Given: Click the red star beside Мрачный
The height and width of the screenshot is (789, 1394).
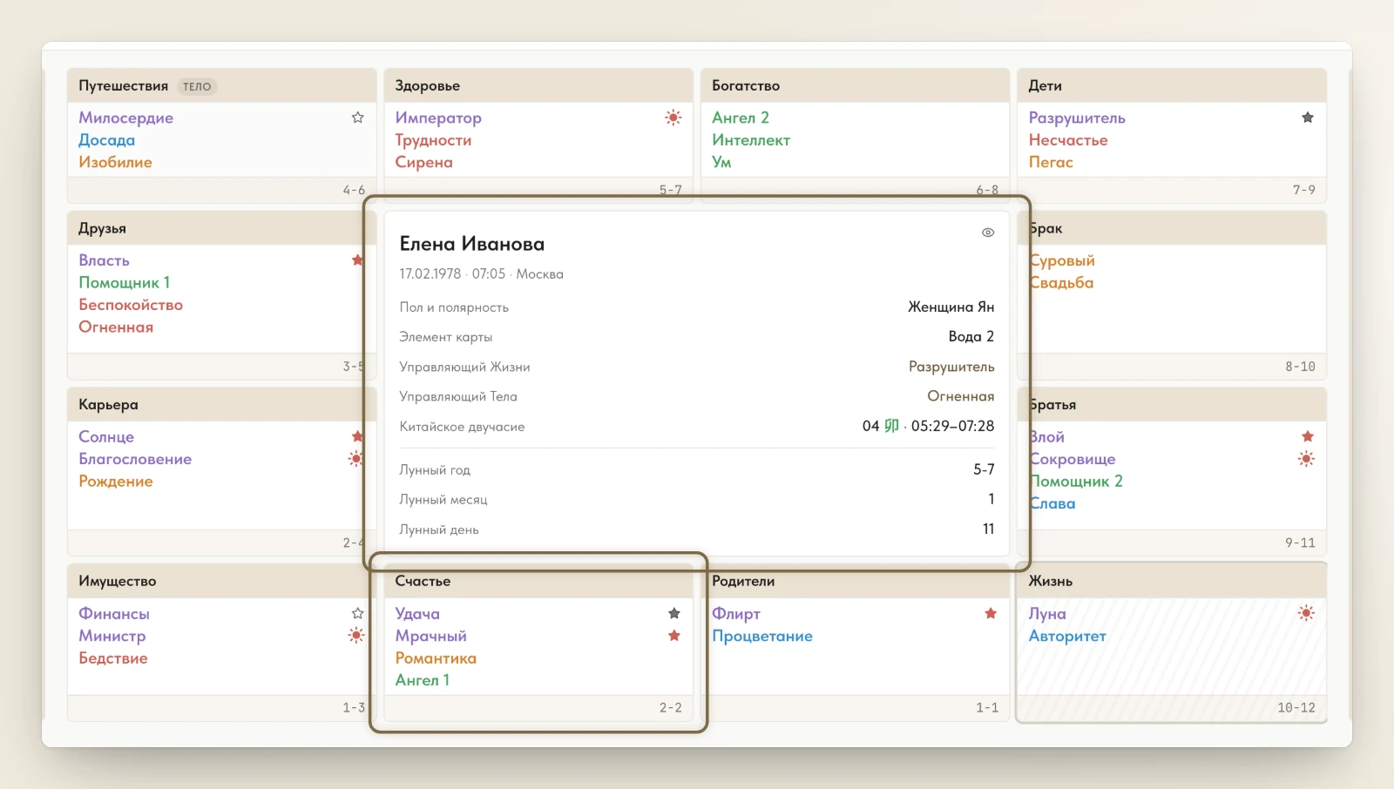Looking at the screenshot, I should coord(673,636).
